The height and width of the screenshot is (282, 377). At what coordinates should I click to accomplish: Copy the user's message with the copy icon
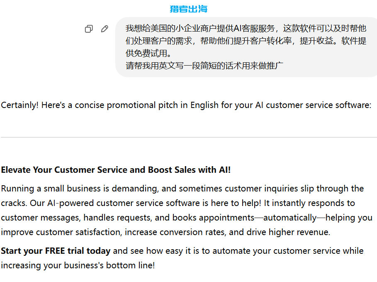(x=89, y=29)
